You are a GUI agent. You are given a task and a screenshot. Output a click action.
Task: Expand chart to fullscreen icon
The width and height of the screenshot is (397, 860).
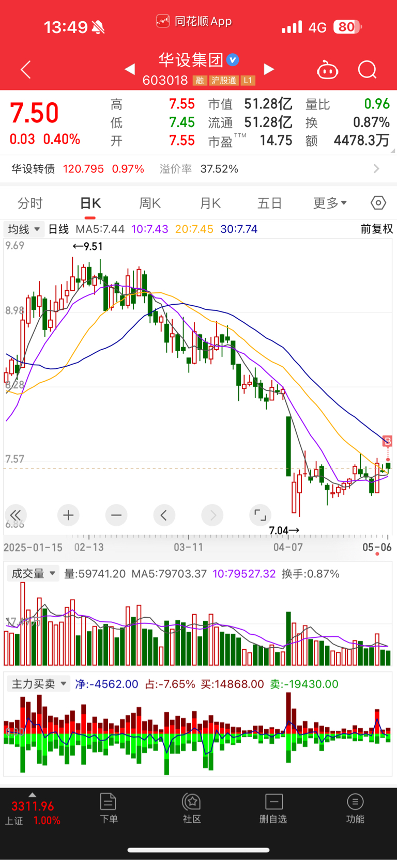click(260, 515)
